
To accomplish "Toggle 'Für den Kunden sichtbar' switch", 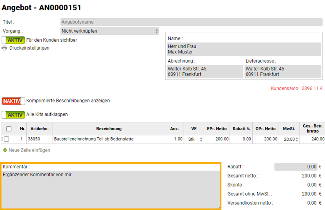I will (13, 40).
